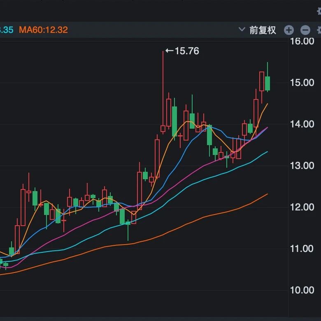
Task: Select the latest green candlestick at far right
Action: pyautogui.click(x=267, y=83)
